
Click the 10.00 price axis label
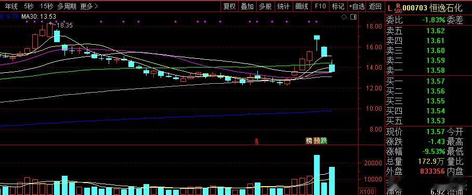pyautogui.click(x=373, y=108)
